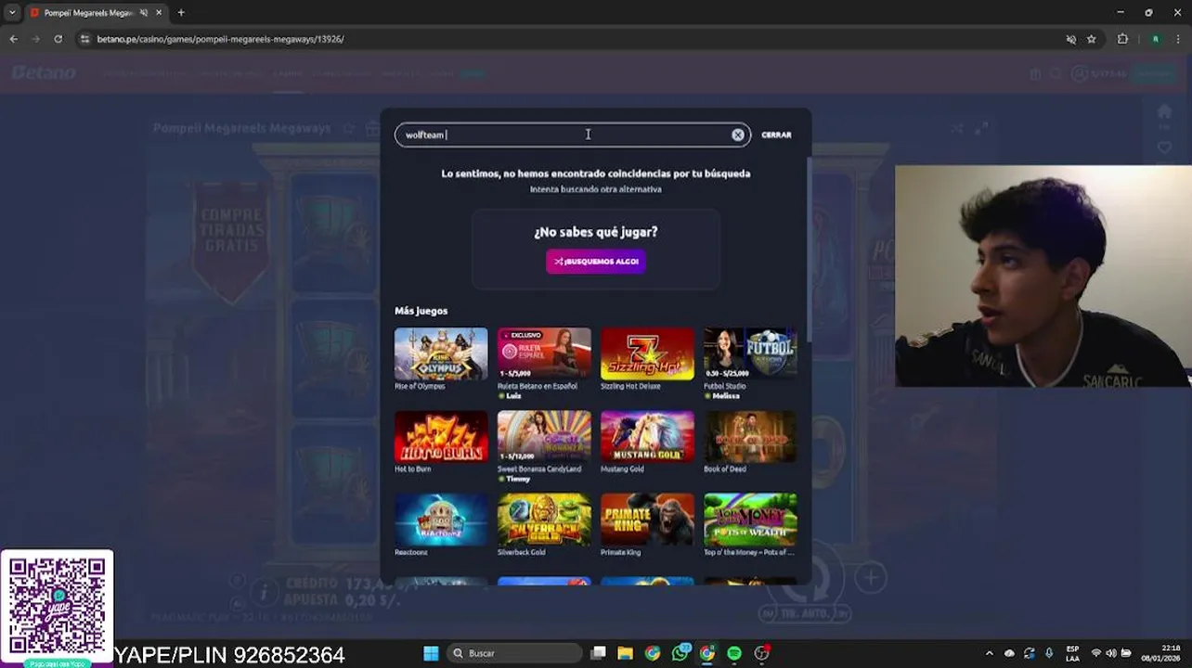Click the muted site sound icon in address bar
Image resolution: width=1192 pixels, height=668 pixels.
pos(1070,39)
